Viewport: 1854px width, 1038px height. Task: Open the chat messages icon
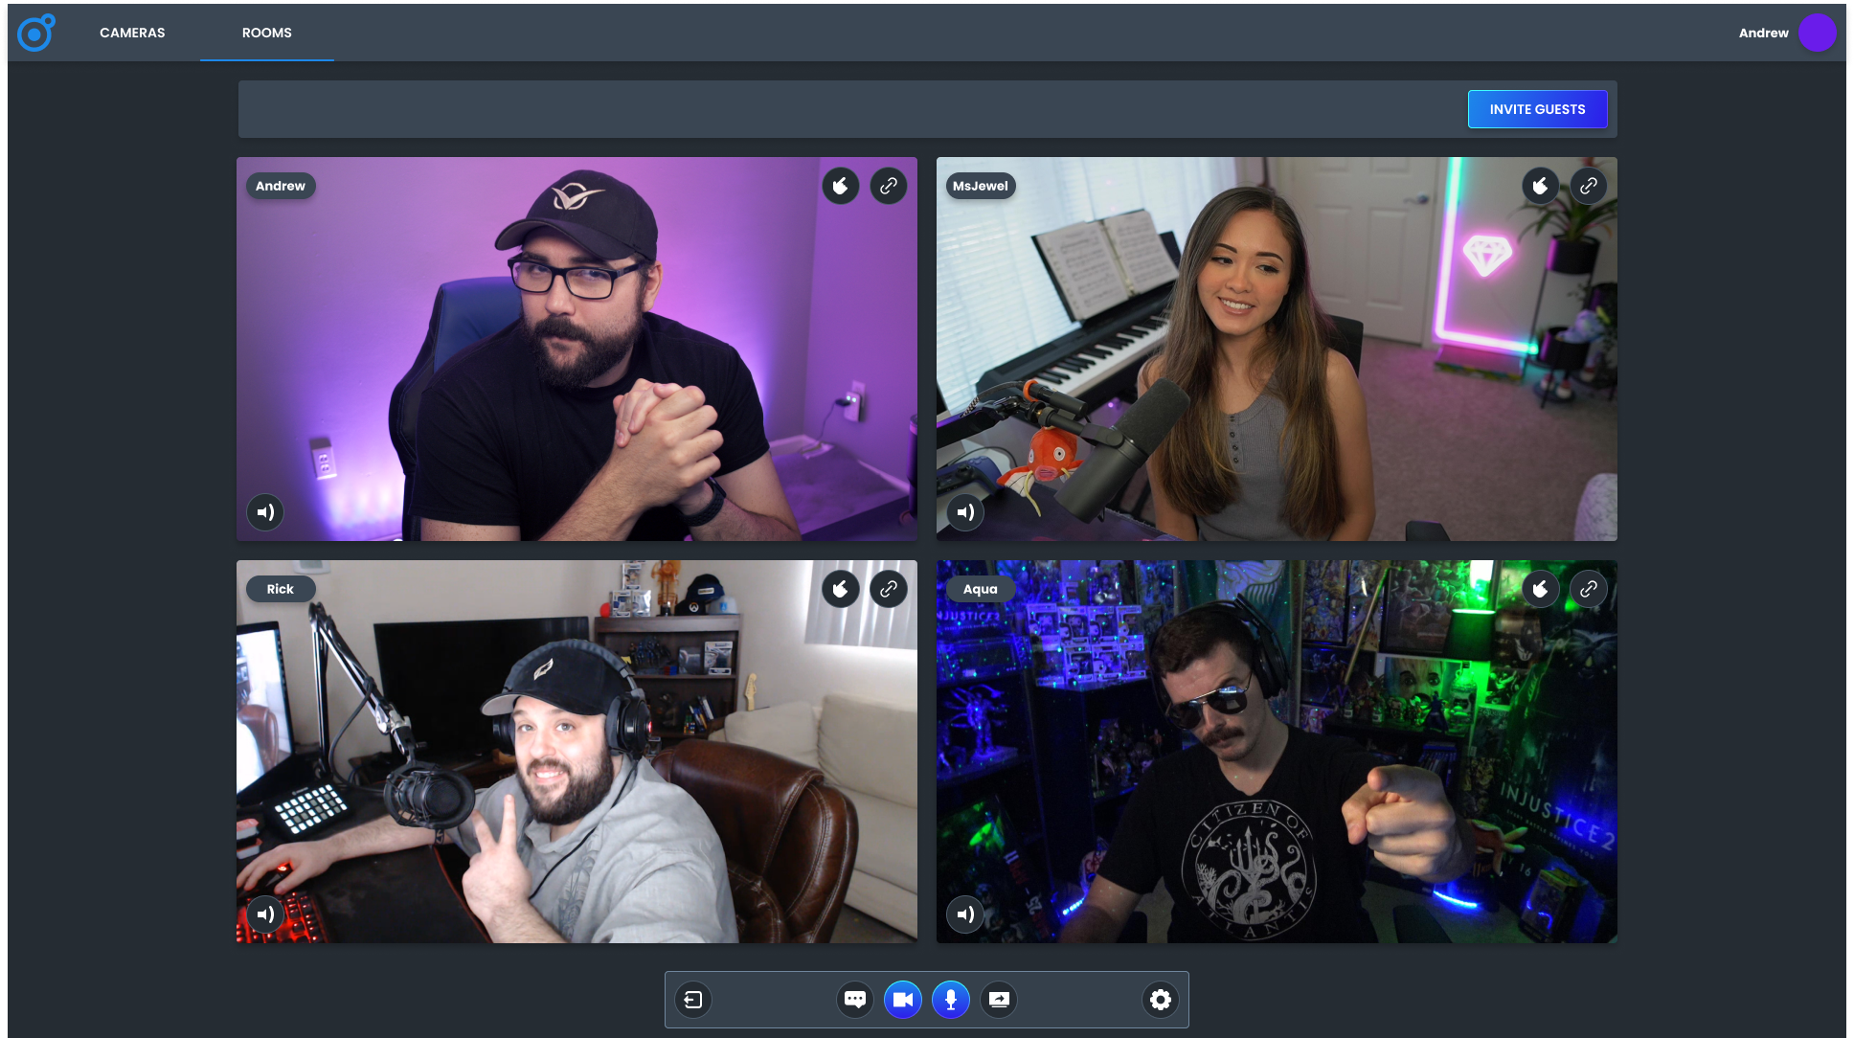point(855,1000)
